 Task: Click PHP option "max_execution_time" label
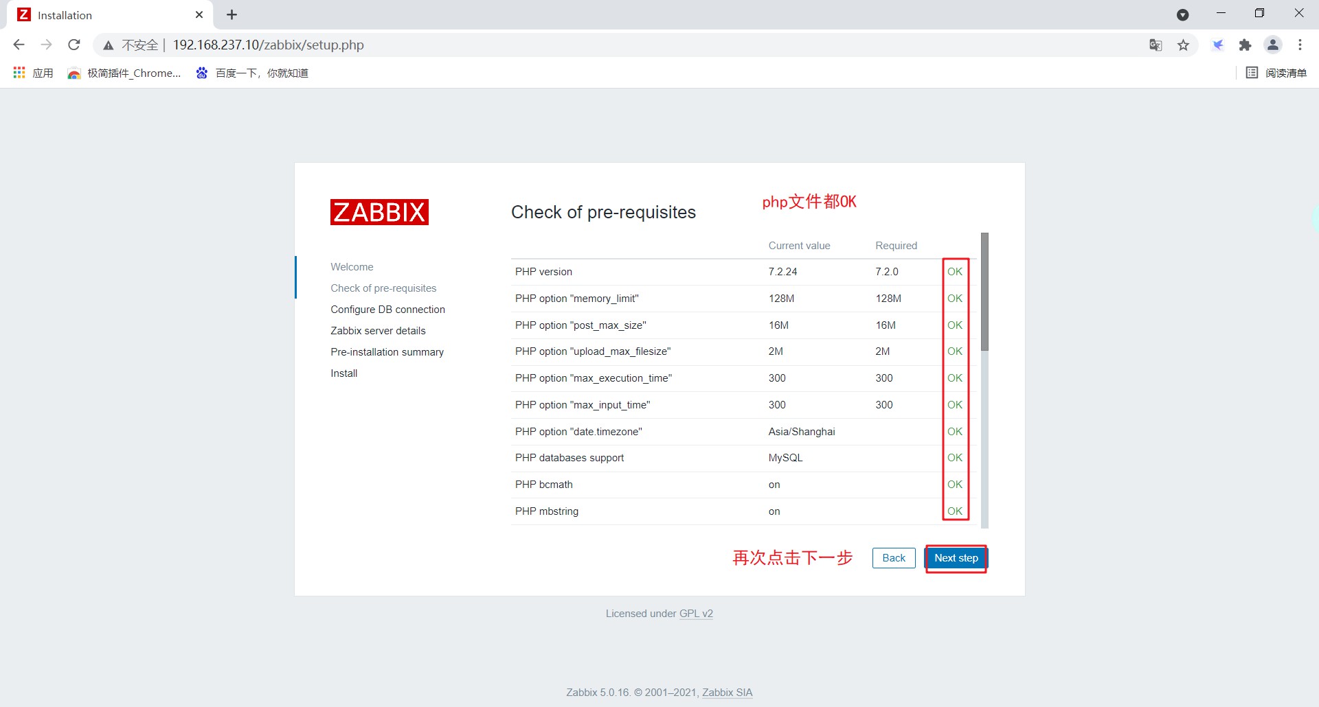pos(594,378)
